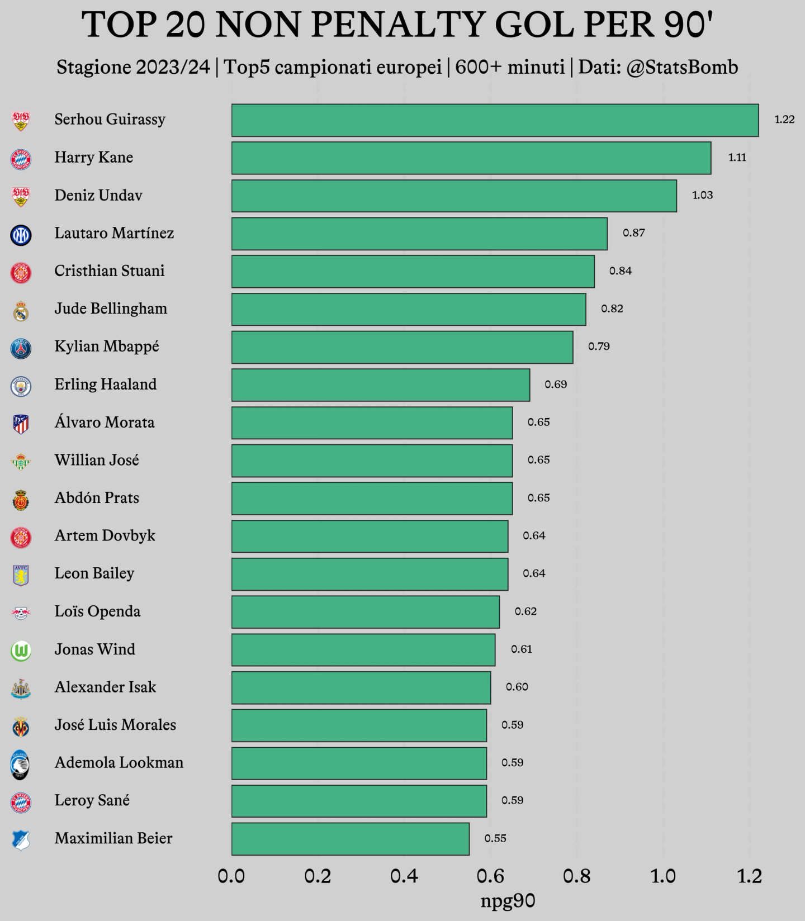Click the npg90 axis label

pyautogui.click(x=508, y=901)
